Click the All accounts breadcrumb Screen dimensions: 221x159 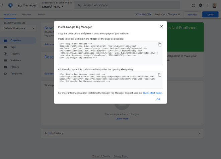point(48,3)
